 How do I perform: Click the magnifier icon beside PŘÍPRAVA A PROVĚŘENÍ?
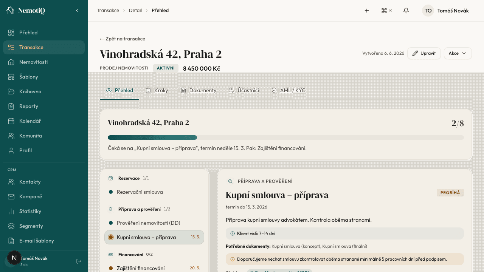point(230,181)
